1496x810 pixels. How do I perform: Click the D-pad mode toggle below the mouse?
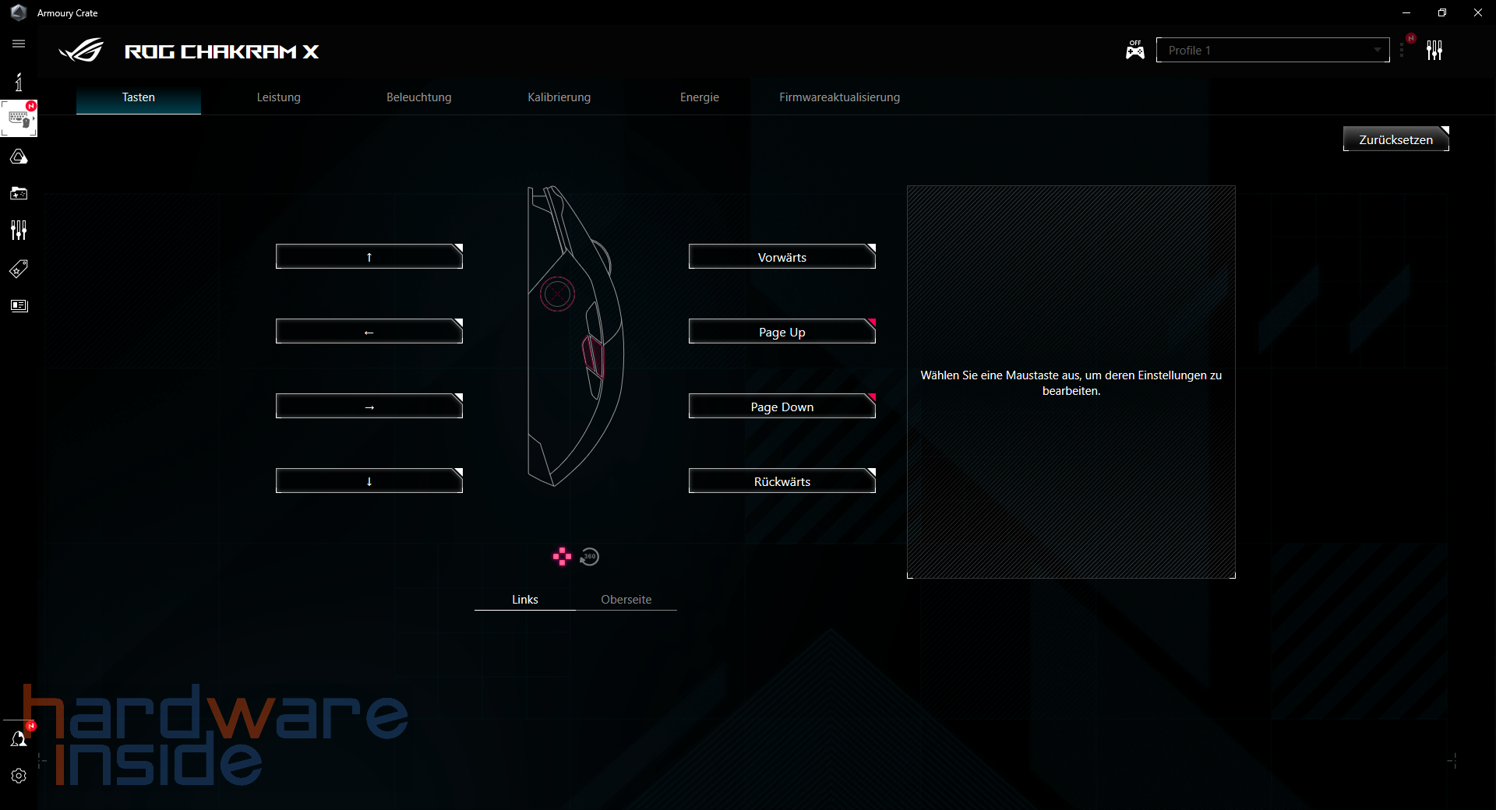click(x=561, y=556)
